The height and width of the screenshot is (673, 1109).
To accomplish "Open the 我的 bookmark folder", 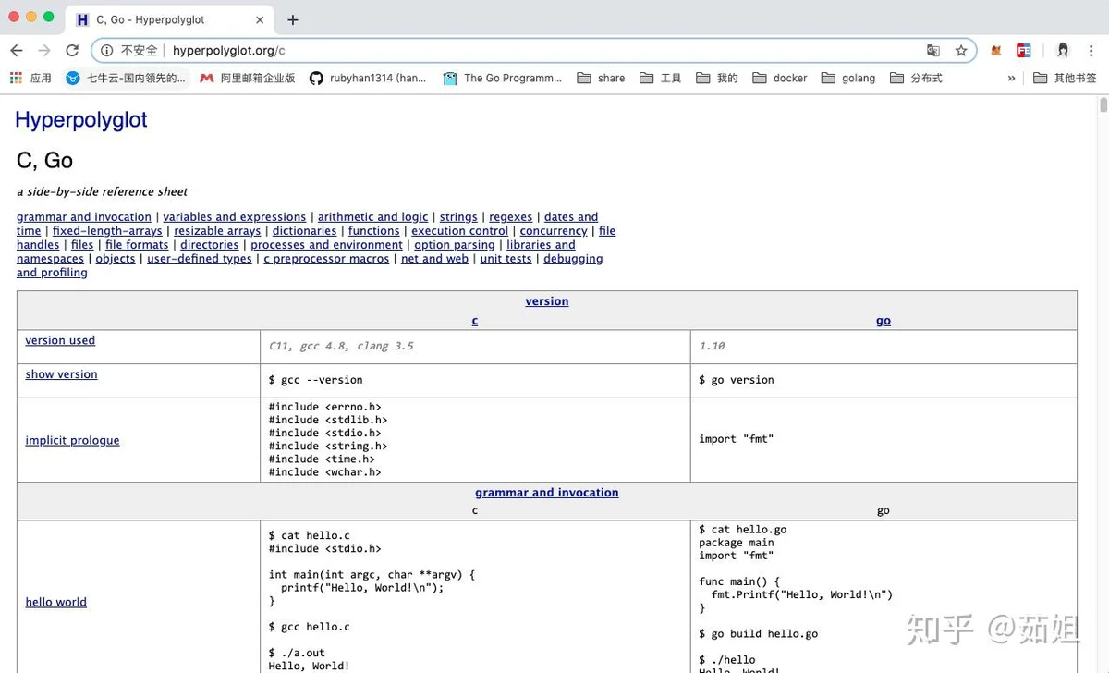I will pos(717,79).
